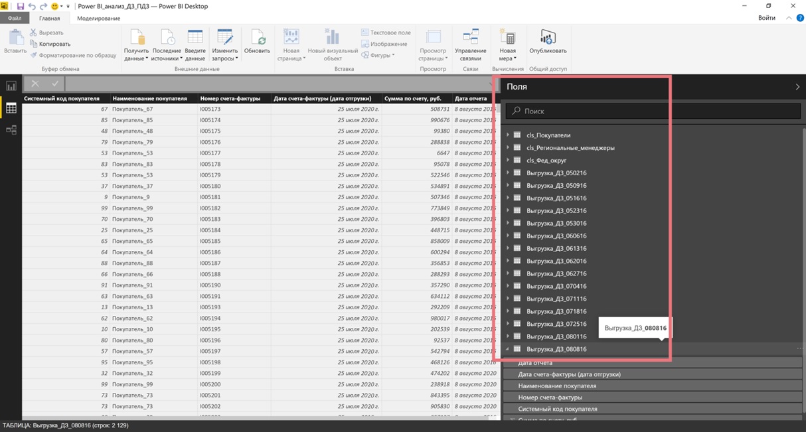Collapse the Выгрузка_ДЗ_080816 table
Viewport: 806px width, 432px height.
click(x=508, y=349)
